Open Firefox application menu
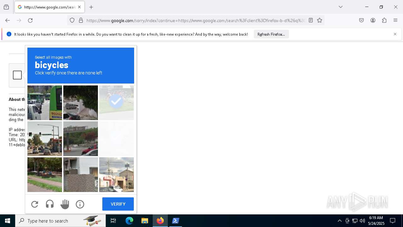The height and width of the screenshot is (227, 403). click(395, 20)
